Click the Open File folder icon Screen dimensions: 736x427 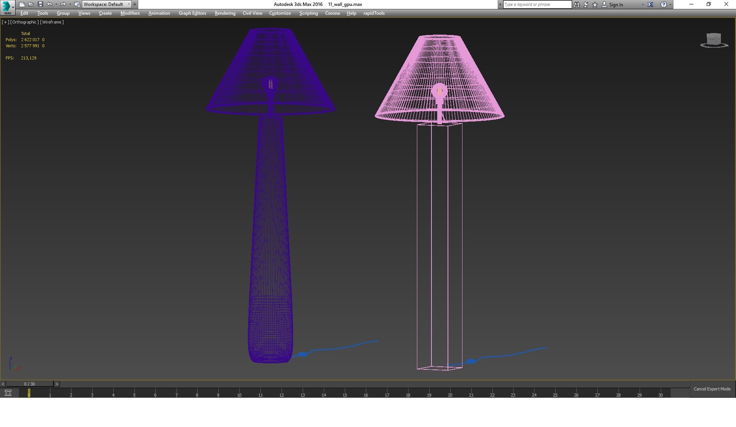(31, 4)
